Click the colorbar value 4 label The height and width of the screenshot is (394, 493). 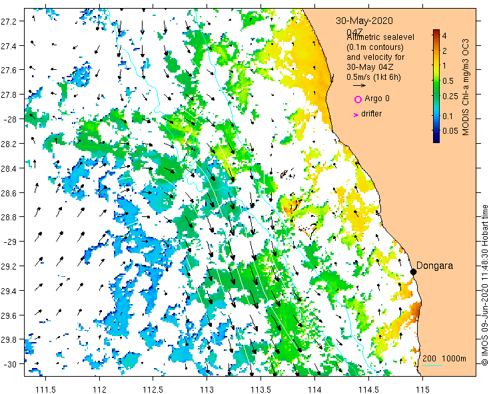click(x=444, y=36)
